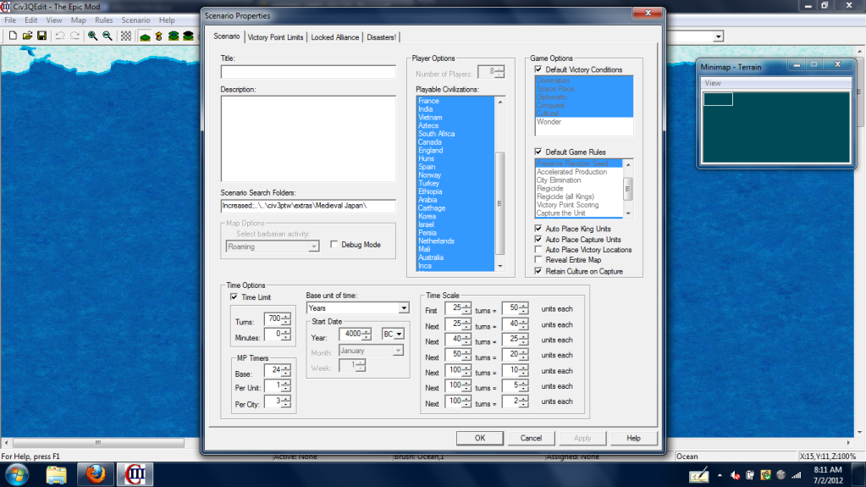This screenshot has width=866, height=487.
Task: Click the Civ3 editor taskbar icon
Action: coord(135,475)
